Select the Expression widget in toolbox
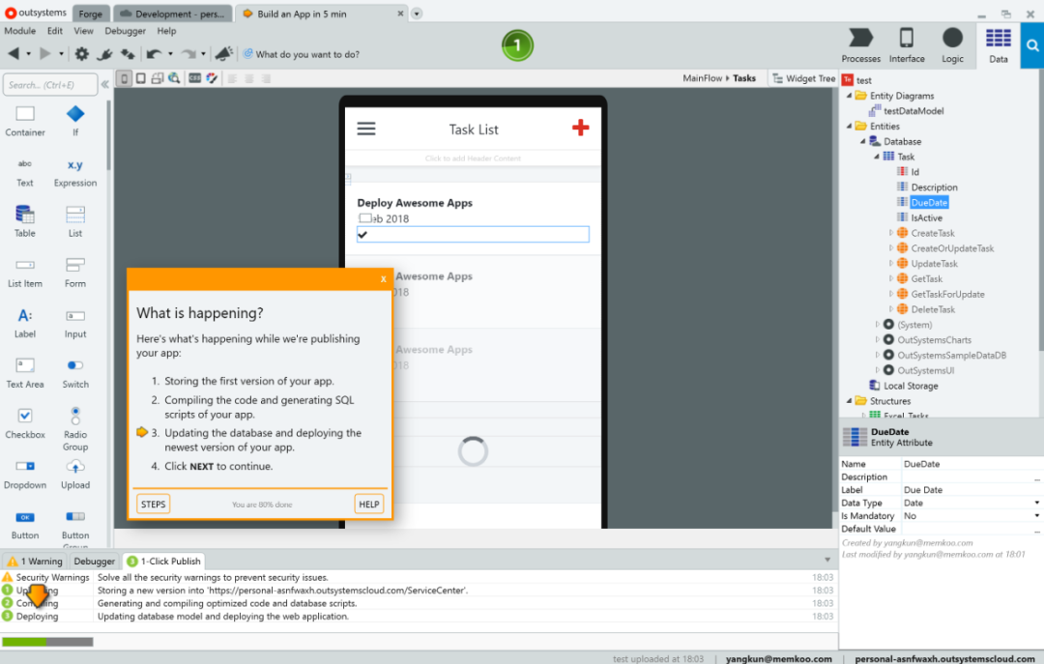The height and width of the screenshot is (664, 1044). pos(75,170)
